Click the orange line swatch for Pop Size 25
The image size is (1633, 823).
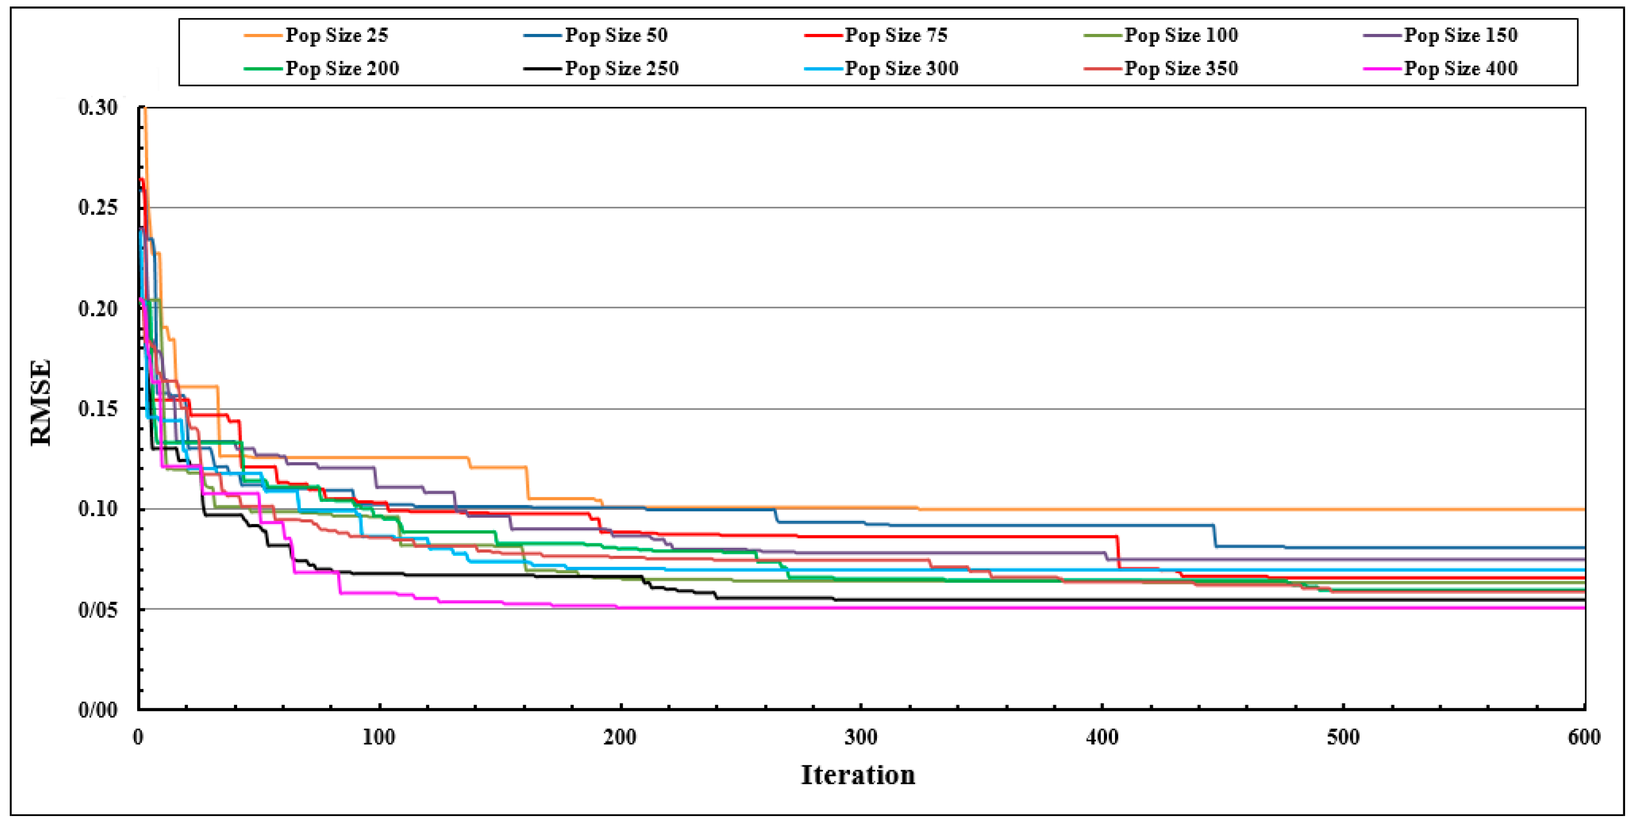tap(262, 35)
